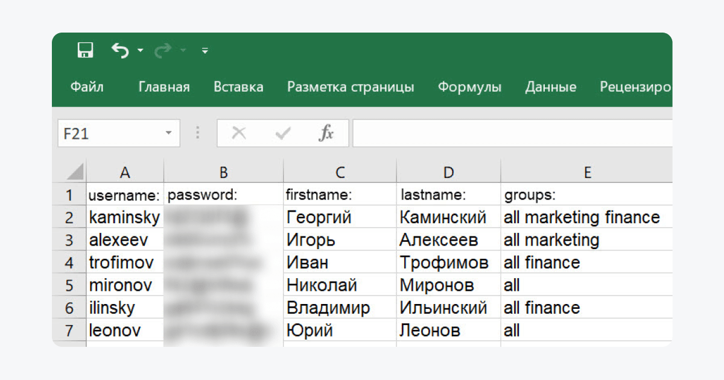This screenshot has width=724, height=380.
Task: Click the Undo arrow icon
Action: point(120,51)
